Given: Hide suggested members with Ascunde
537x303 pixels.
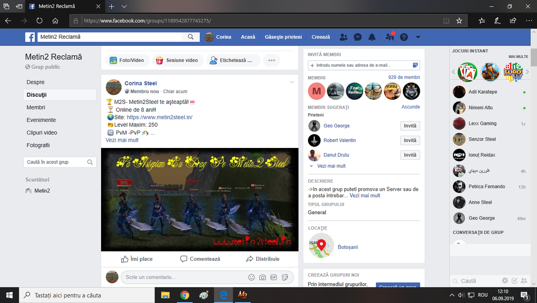Looking at the screenshot, I should pos(411,107).
